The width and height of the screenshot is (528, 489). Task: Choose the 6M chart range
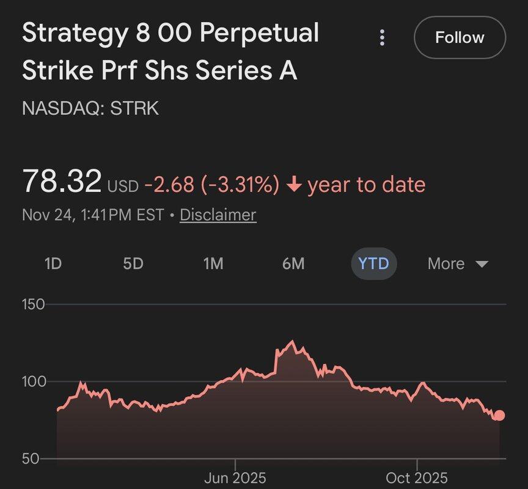click(293, 264)
